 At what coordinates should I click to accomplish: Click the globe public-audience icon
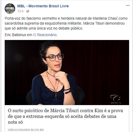[28, 11]
